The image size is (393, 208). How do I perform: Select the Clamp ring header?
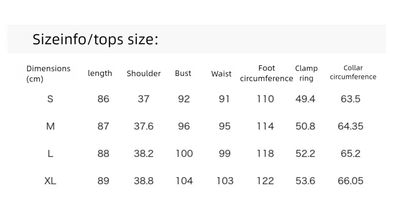tap(306, 73)
